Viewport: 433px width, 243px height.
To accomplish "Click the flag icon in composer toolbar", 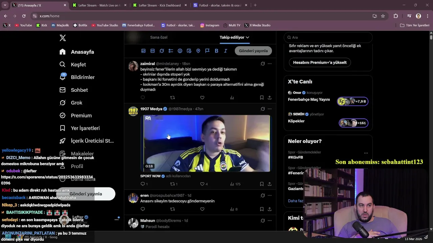I will (207, 51).
